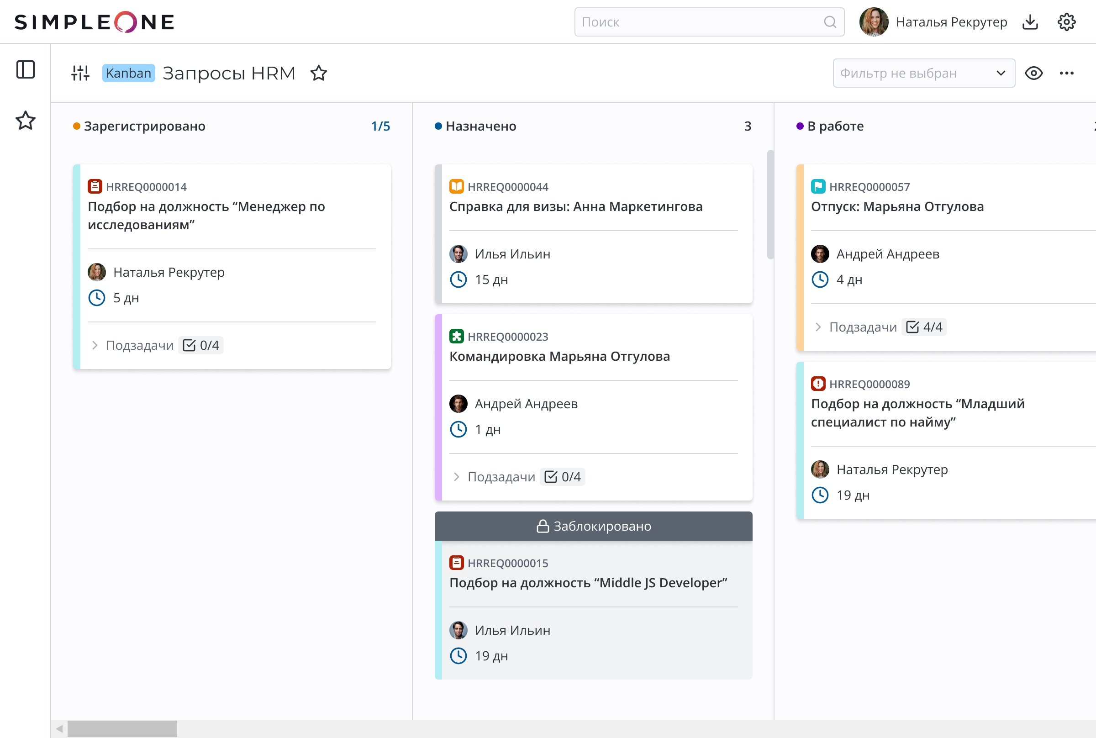Open the three-dots more options menu
1096x738 pixels.
(x=1066, y=73)
